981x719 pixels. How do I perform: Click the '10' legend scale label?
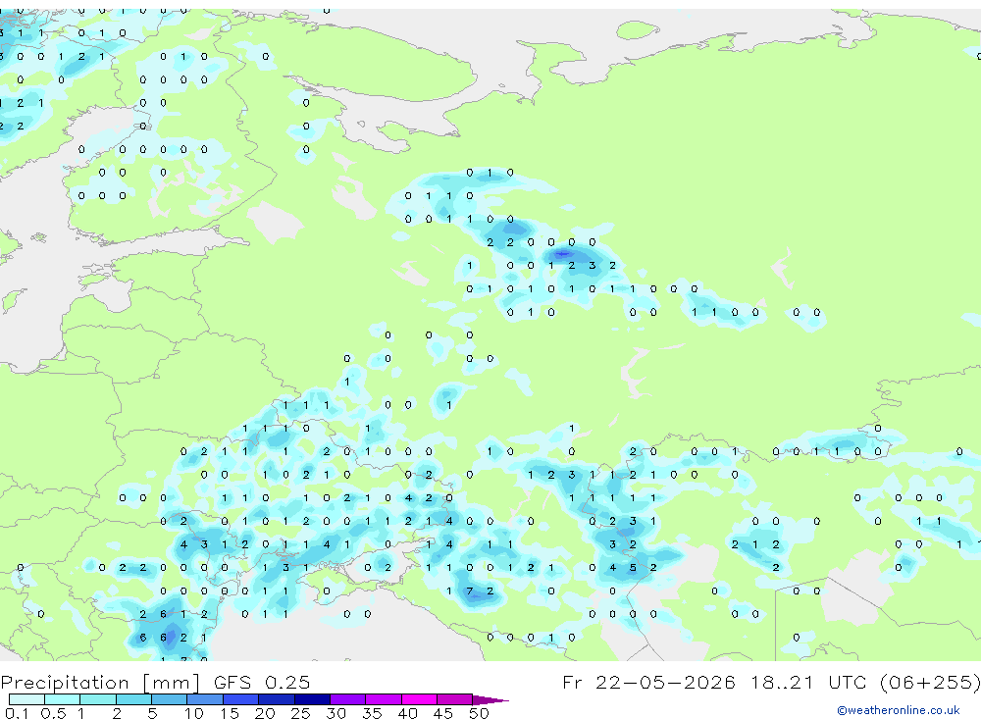coord(193,713)
